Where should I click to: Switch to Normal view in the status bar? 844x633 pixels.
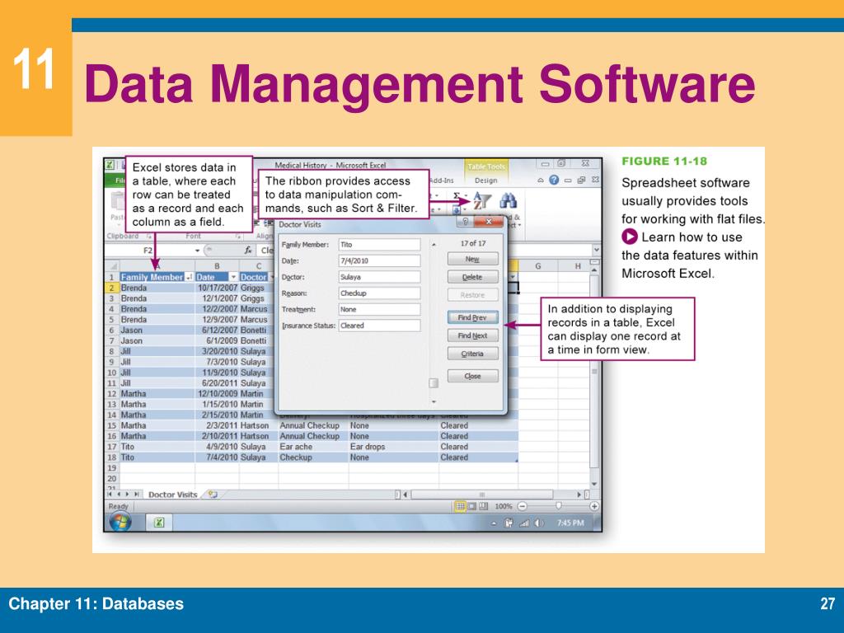(460, 506)
